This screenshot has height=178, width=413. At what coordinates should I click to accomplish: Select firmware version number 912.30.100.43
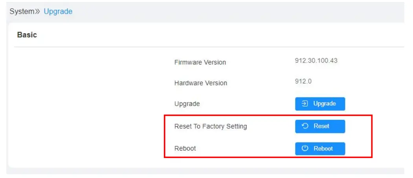316,61
